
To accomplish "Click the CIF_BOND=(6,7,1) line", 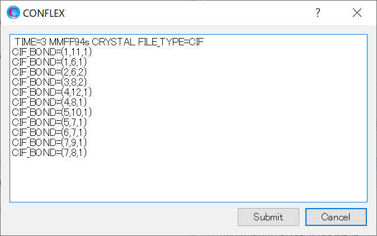I will click(49, 133).
